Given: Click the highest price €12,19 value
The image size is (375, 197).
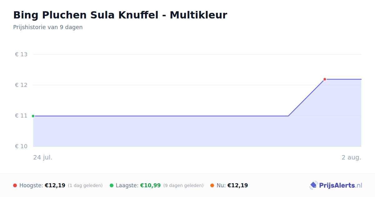Looking at the screenshot, I should click(x=55, y=185).
